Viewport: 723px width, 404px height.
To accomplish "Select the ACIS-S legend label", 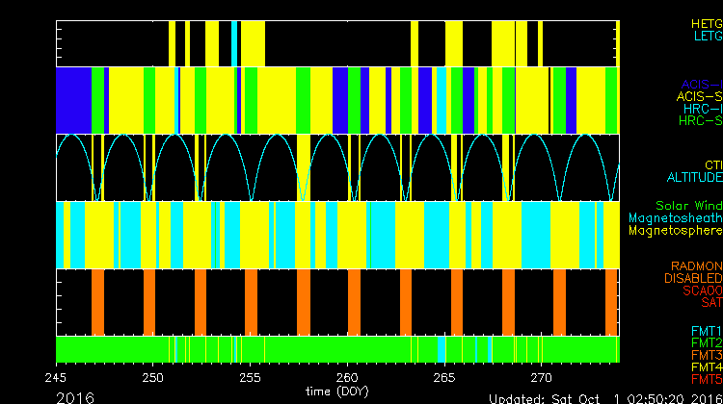I will 699,96.
